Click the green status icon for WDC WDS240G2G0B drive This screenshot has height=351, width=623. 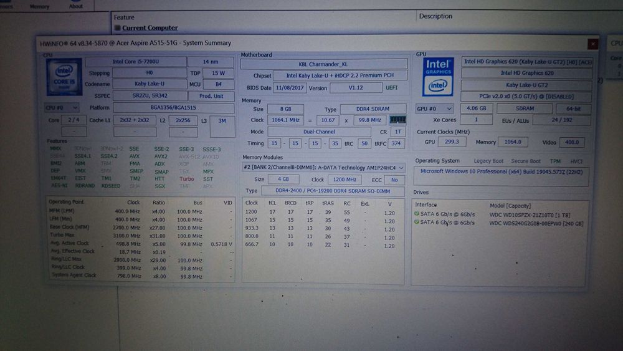tap(416, 222)
